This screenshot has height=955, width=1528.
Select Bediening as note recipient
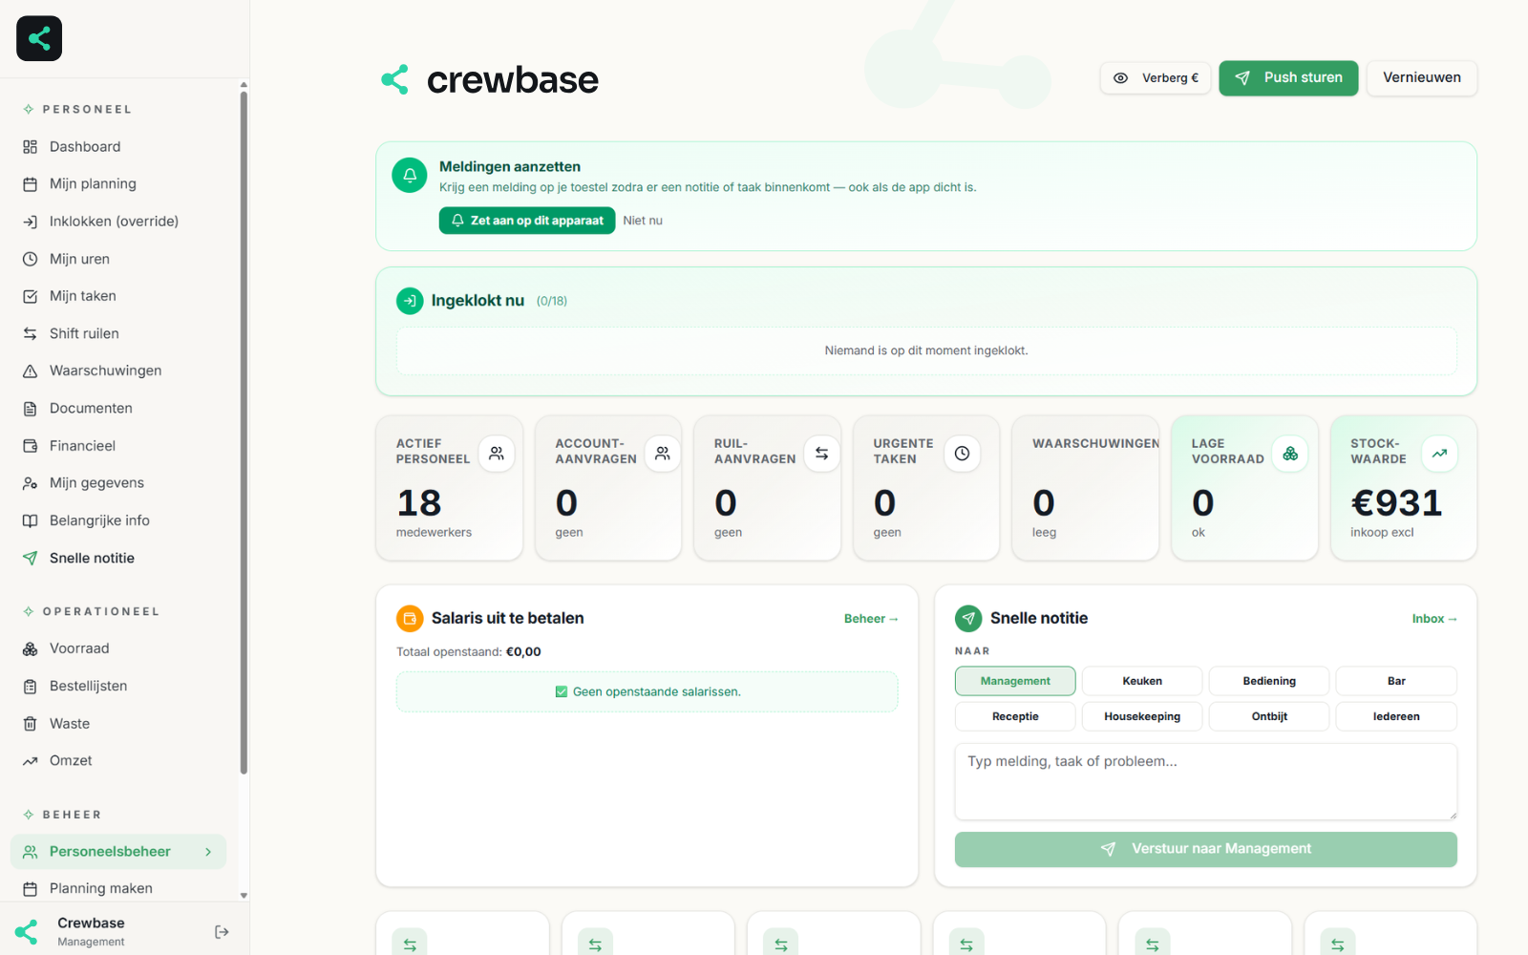(1269, 681)
